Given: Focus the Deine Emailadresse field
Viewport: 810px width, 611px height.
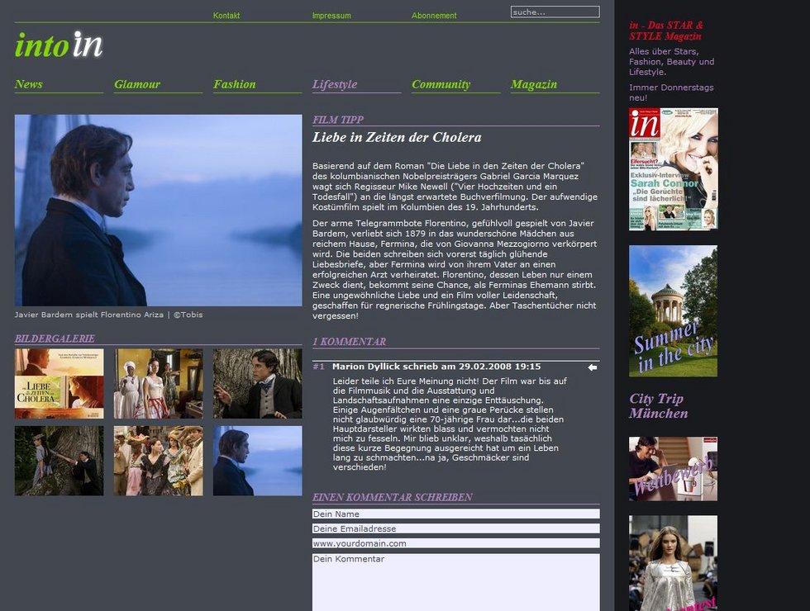Looking at the screenshot, I should [455, 528].
